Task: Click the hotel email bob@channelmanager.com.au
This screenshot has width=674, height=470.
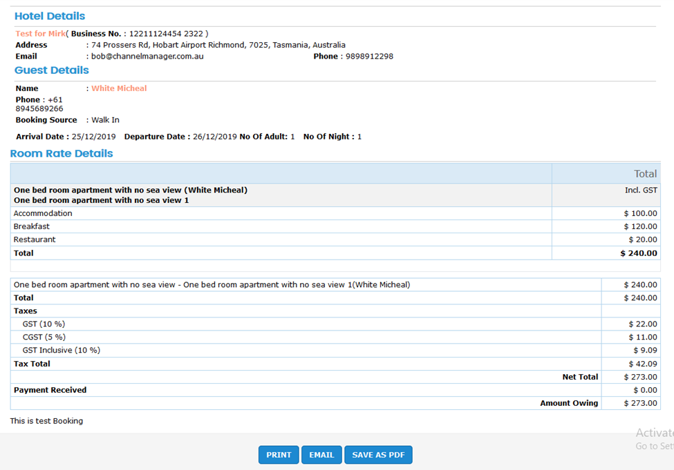Action: (x=147, y=57)
